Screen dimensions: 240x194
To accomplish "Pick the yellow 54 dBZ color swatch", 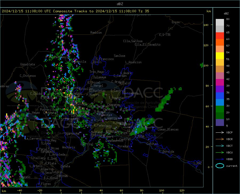I will click(220, 56).
